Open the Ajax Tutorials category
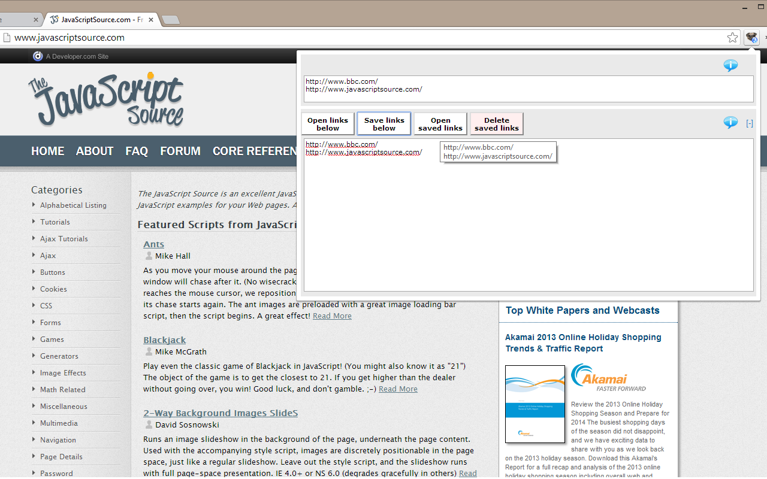Viewport: 767px width, 479px height. 64,239
